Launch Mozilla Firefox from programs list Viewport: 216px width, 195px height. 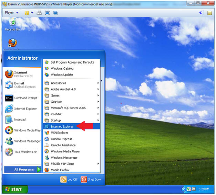coord(72,170)
